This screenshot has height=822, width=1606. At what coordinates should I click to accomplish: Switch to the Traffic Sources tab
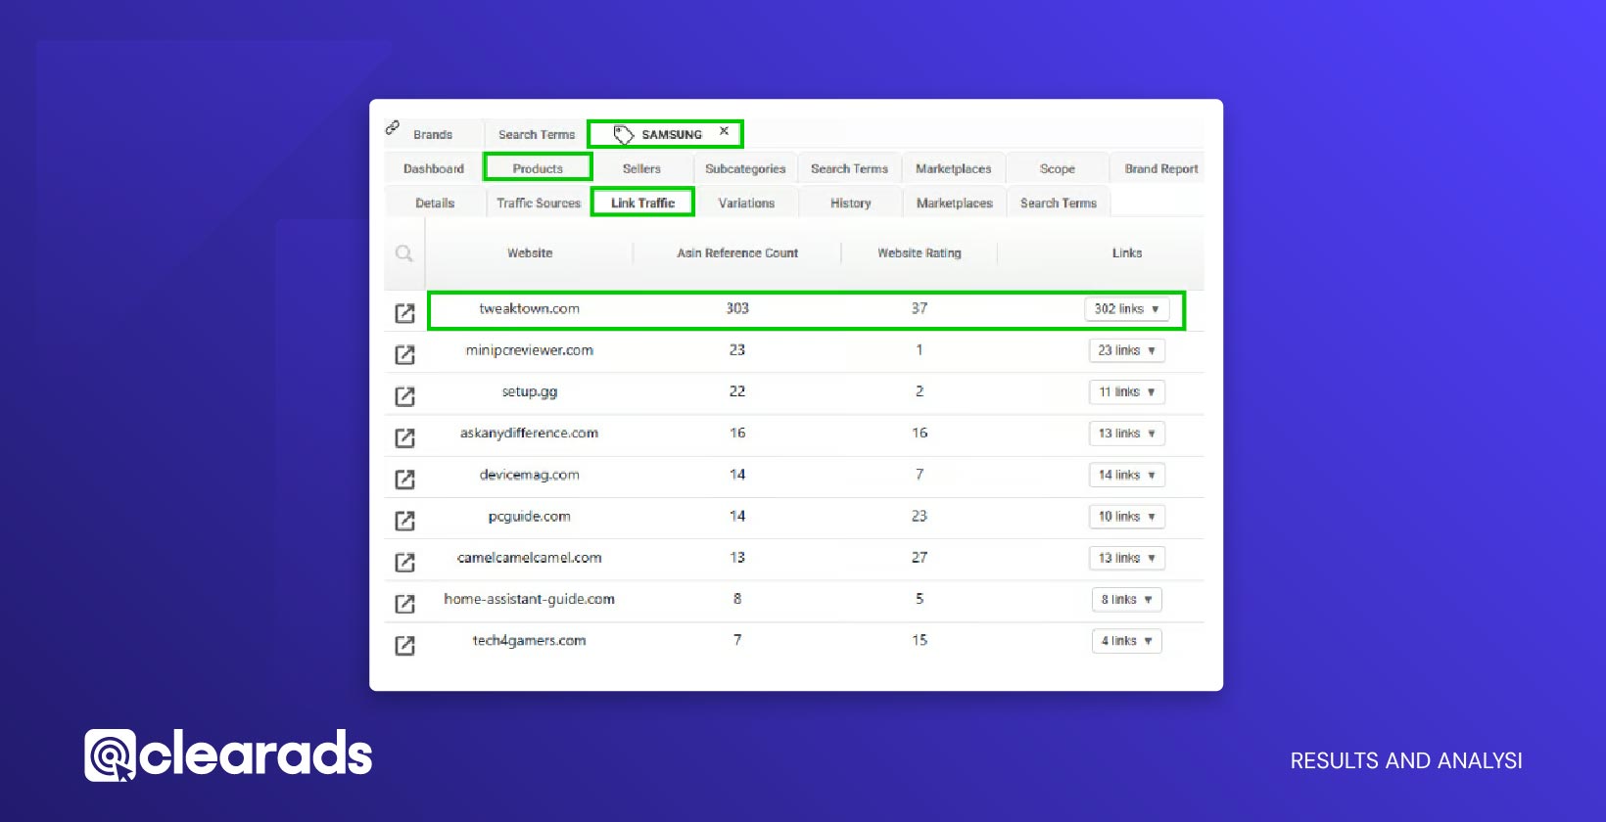pos(538,203)
